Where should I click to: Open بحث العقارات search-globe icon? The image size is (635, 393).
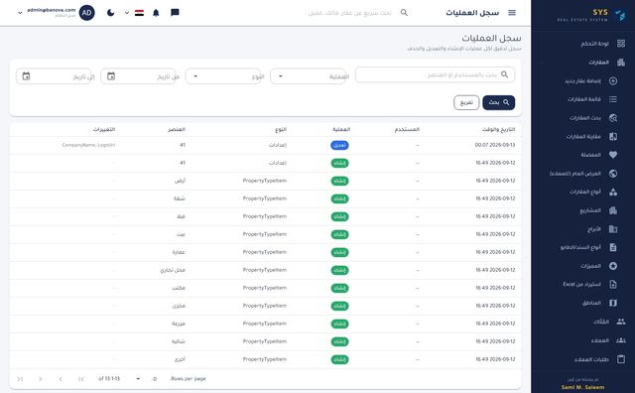(x=613, y=118)
